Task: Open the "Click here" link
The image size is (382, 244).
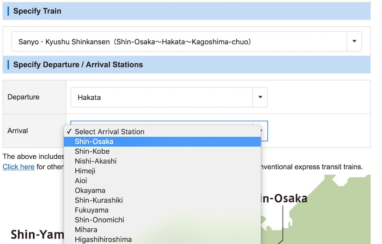Action: coord(18,167)
